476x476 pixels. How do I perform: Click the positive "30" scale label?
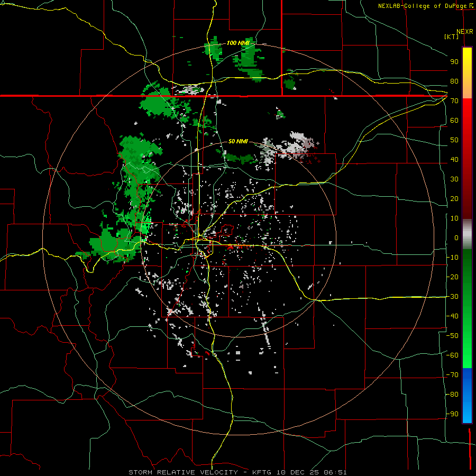[x=454, y=179]
